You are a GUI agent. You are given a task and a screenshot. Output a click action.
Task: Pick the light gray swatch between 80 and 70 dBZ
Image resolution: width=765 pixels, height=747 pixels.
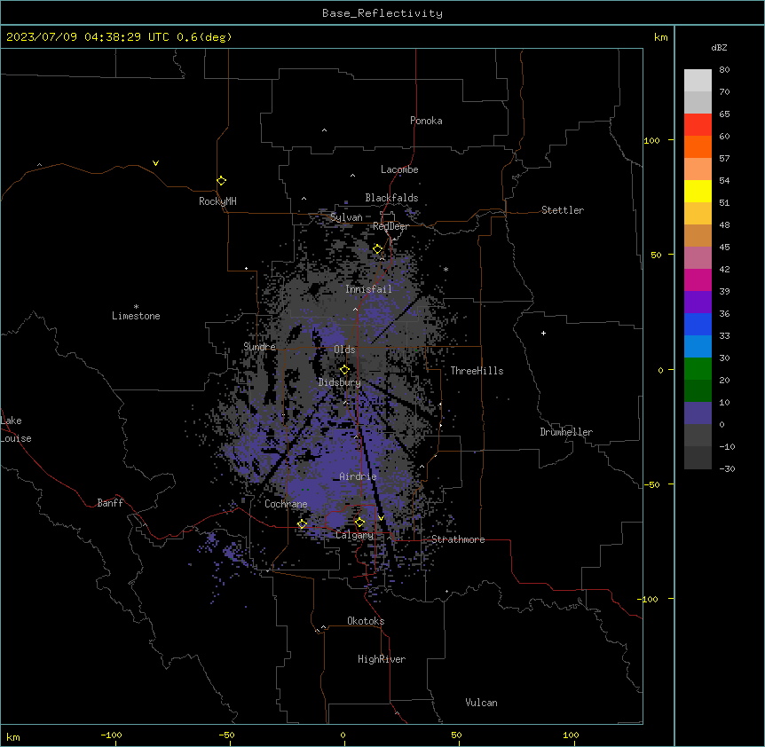click(698, 81)
